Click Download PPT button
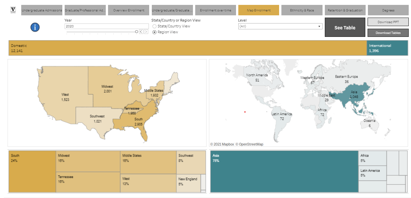This screenshot has height=198, width=411. point(388,22)
